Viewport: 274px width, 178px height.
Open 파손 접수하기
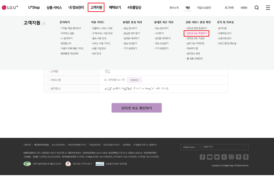(161, 28)
